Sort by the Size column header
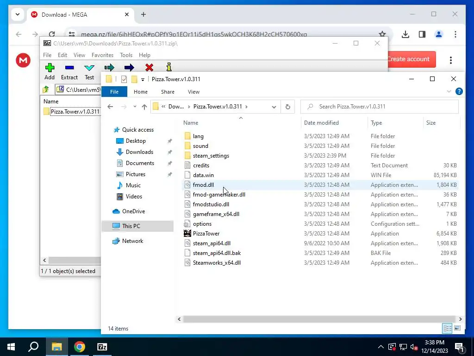Viewport: 474px width, 356px height. pyautogui.click(x=431, y=122)
